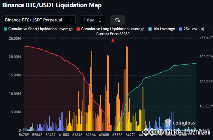The width and height of the screenshot is (213, 140).
Task: Click the 61003 price axis label
Action: pos(64,135)
